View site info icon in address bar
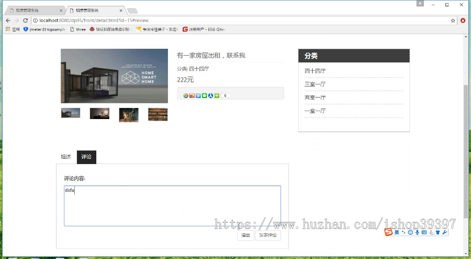The height and width of the screenshot is (259, 471). pos(35,20)
